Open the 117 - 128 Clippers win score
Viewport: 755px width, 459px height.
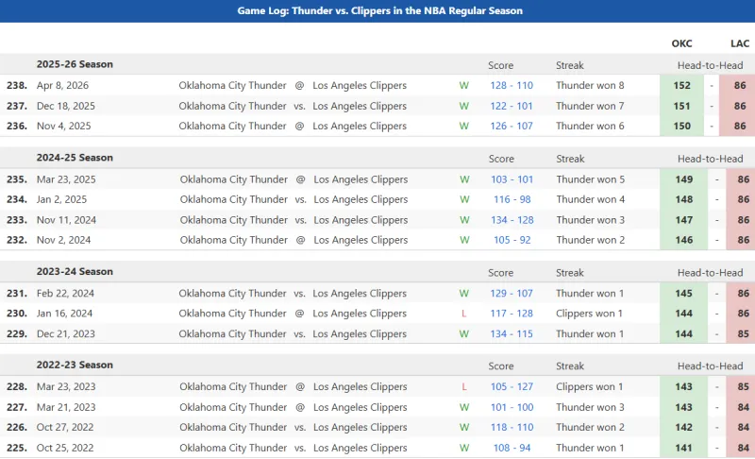point(512,314)
